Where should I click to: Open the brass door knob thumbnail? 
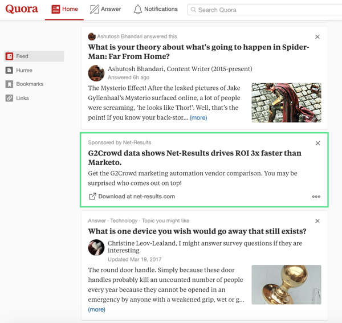[x=286, y=285]
